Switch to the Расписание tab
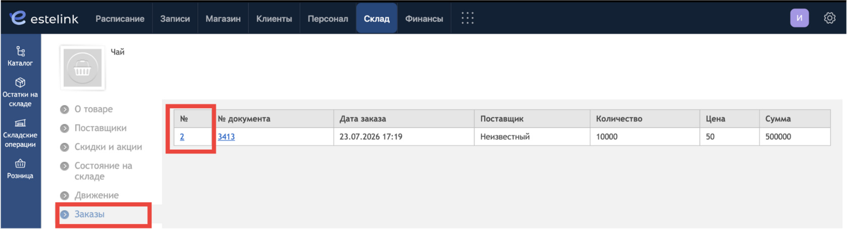 pos(120,19)
